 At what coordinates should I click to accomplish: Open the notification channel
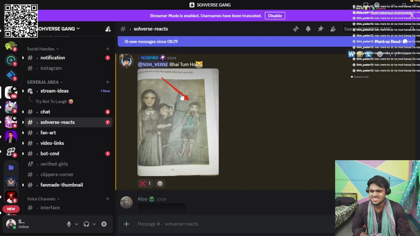69,58
